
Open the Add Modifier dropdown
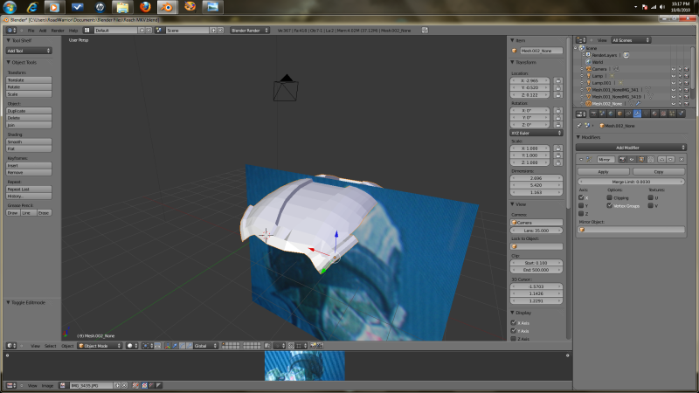tap(630, 147)
